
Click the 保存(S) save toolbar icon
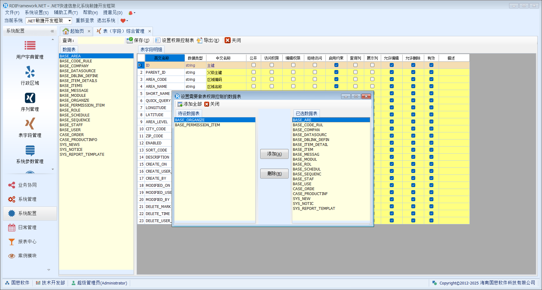pos(130,40)
